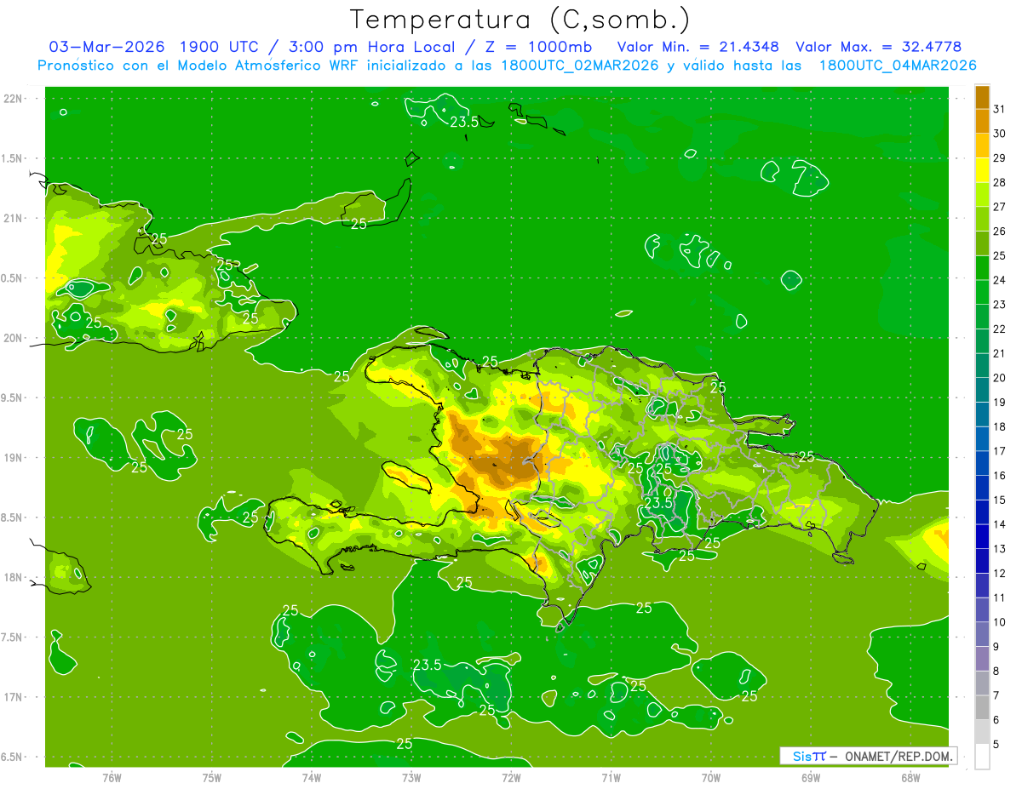Image resolution: width=1022 pixels, height=789 pixels.
Task: Click the "73W" longitude axis label
Action: pyautogui.click(x=411, y=778)
